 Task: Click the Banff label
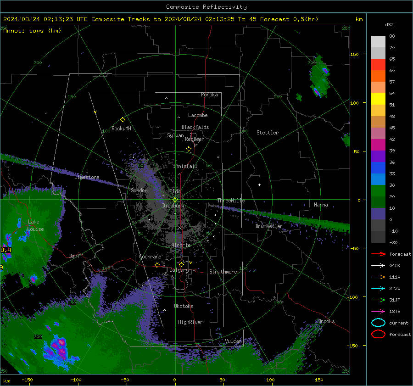(76, 256)
